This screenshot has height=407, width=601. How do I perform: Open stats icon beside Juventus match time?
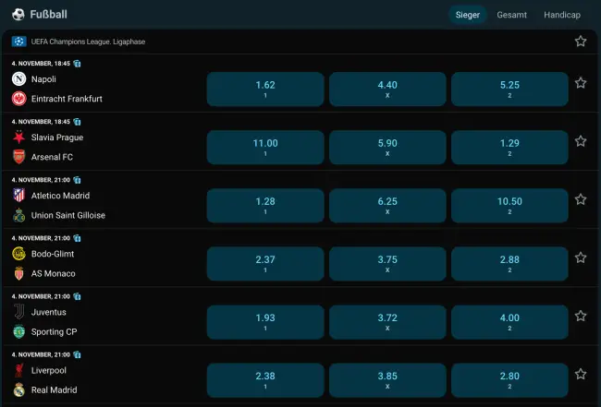[x=77, y=296]
